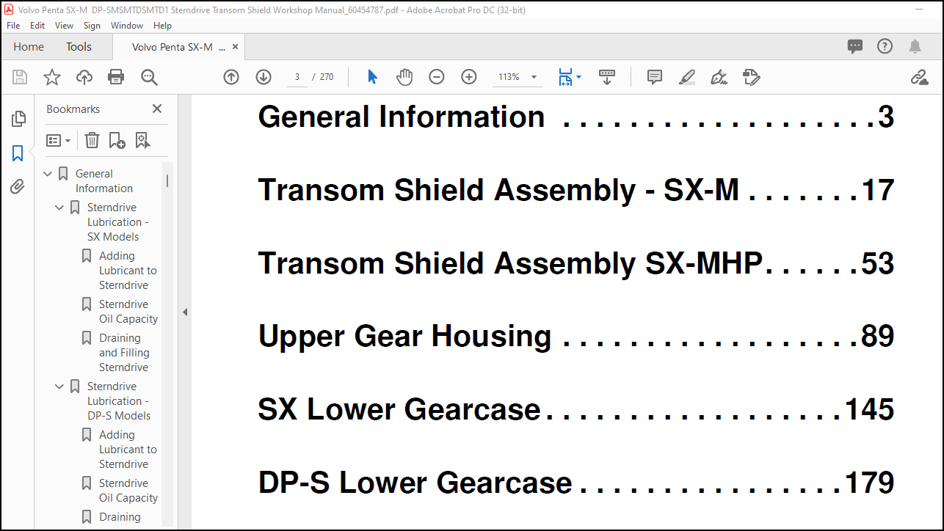Print the document with printer icon

pos(116,77)
